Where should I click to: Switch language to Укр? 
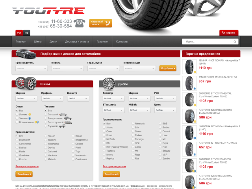[x=26, y=33]
